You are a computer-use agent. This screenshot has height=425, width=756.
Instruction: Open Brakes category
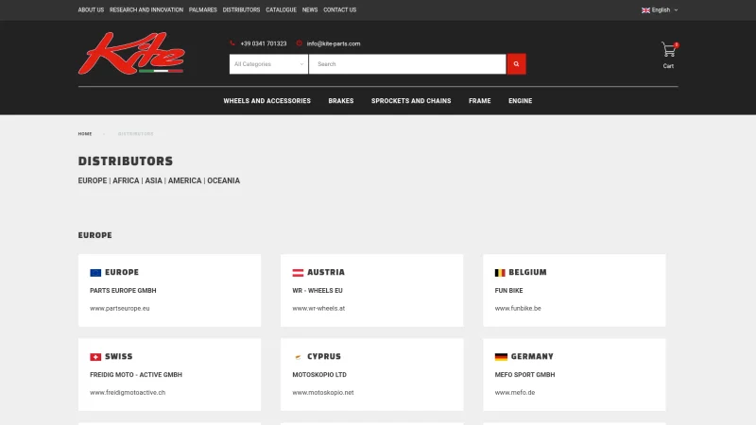click(x=341, y=101)
